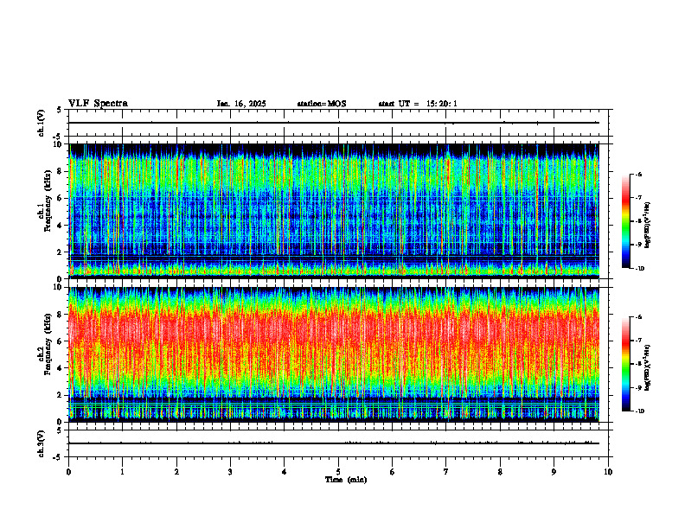Image resolution: width=685 pixels, height=529 pixels.
Task: Click the time axis tick label "1"
Action: click(x=123, y=472)
